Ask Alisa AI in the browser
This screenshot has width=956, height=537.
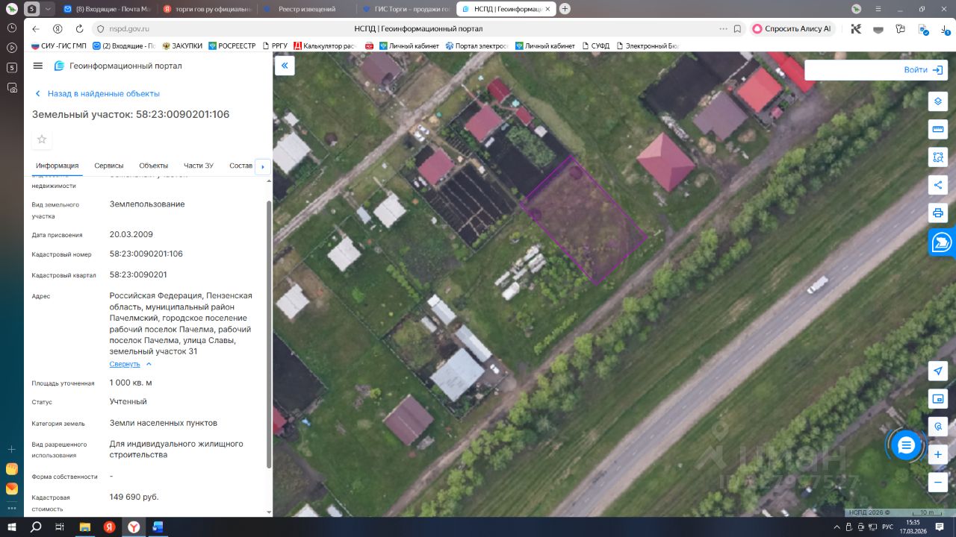click(x=791, y=29)
